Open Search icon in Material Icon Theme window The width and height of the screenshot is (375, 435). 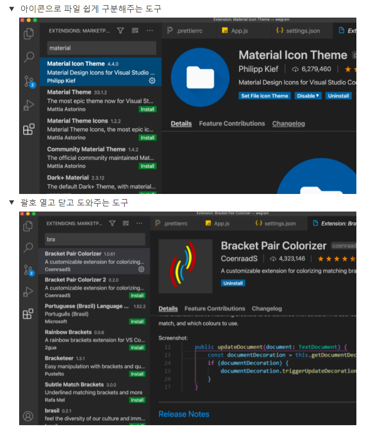pyautogui.click(x=29, y=57)
